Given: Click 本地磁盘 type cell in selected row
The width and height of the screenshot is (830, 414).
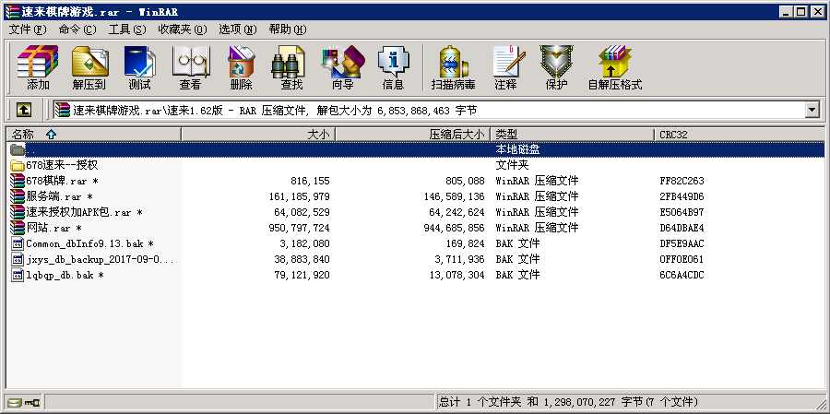Looking at the screenshot, I should pos(517,149).
